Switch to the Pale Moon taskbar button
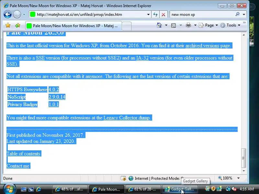Viewport: 259px width, 194px height. tap(107, 189)
